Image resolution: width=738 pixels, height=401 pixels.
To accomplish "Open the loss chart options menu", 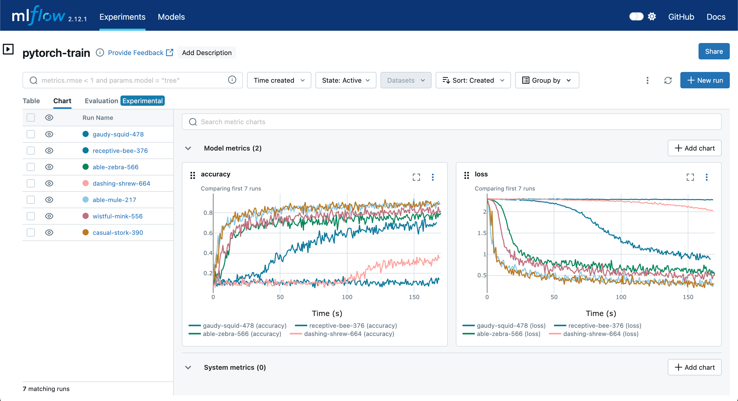I will click(706, 177).
